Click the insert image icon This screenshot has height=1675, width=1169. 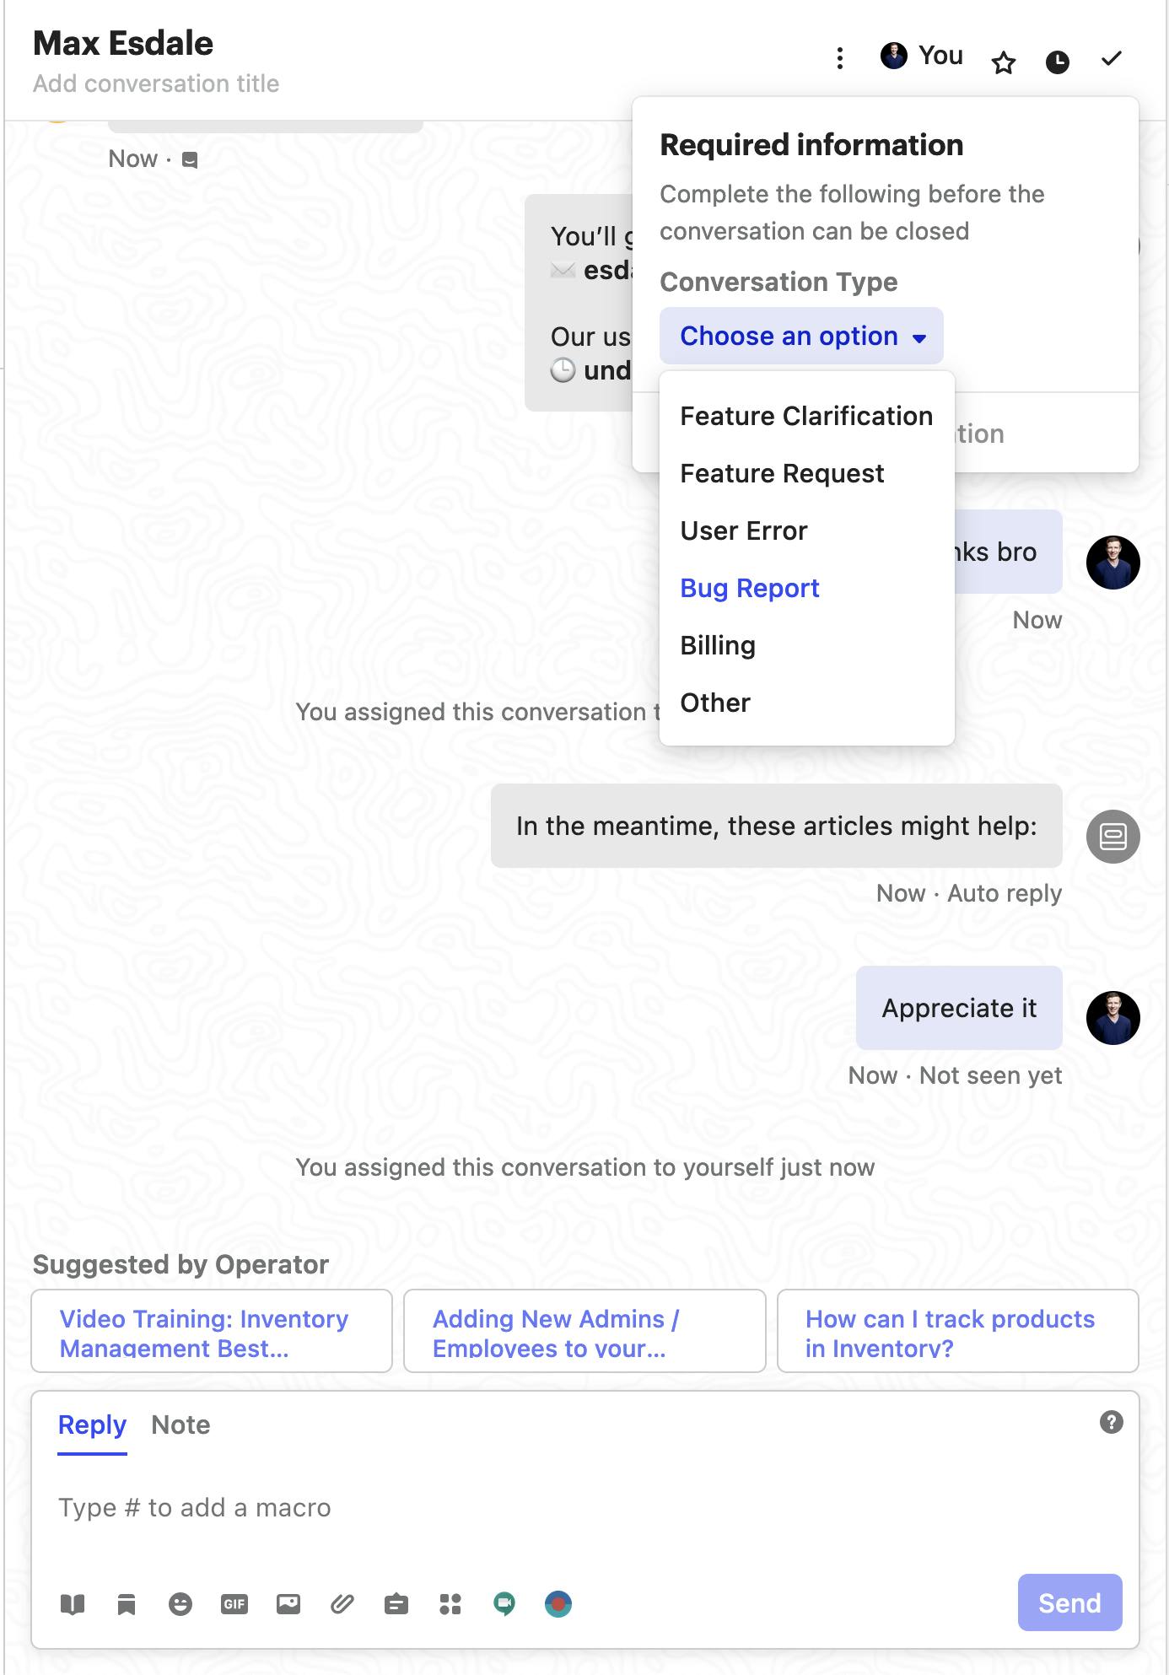point(288,1603)
